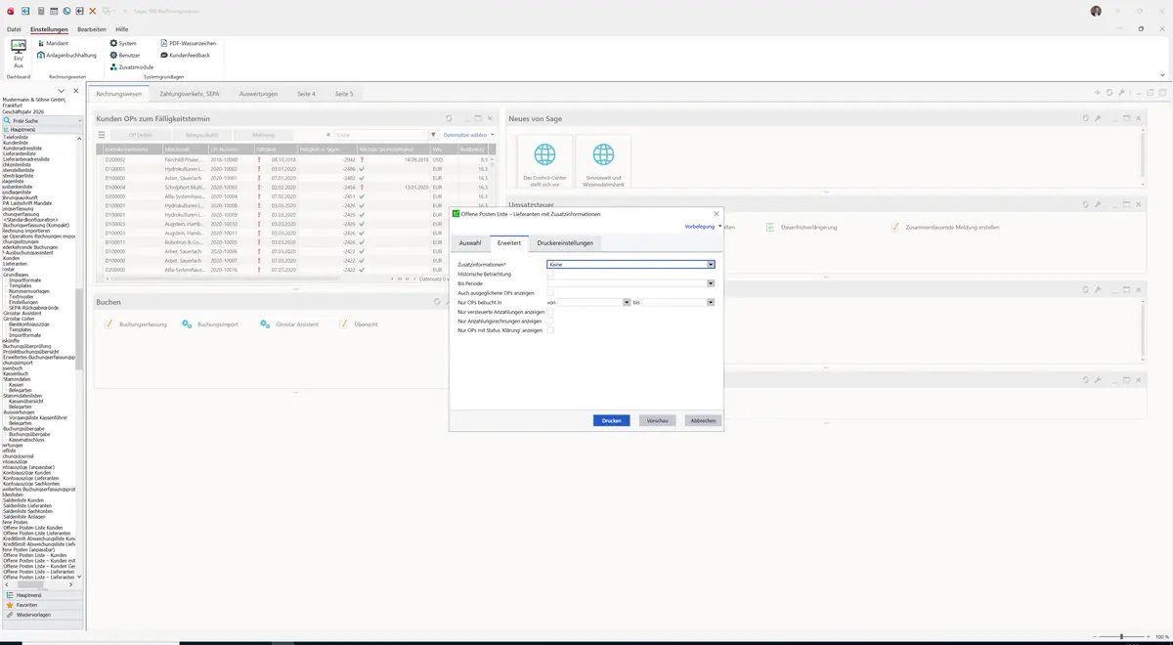Check Nur OPs mit Status 'Klärung' anzeigen
This screenshot has width=1173, height=645.
coord(550,330)
